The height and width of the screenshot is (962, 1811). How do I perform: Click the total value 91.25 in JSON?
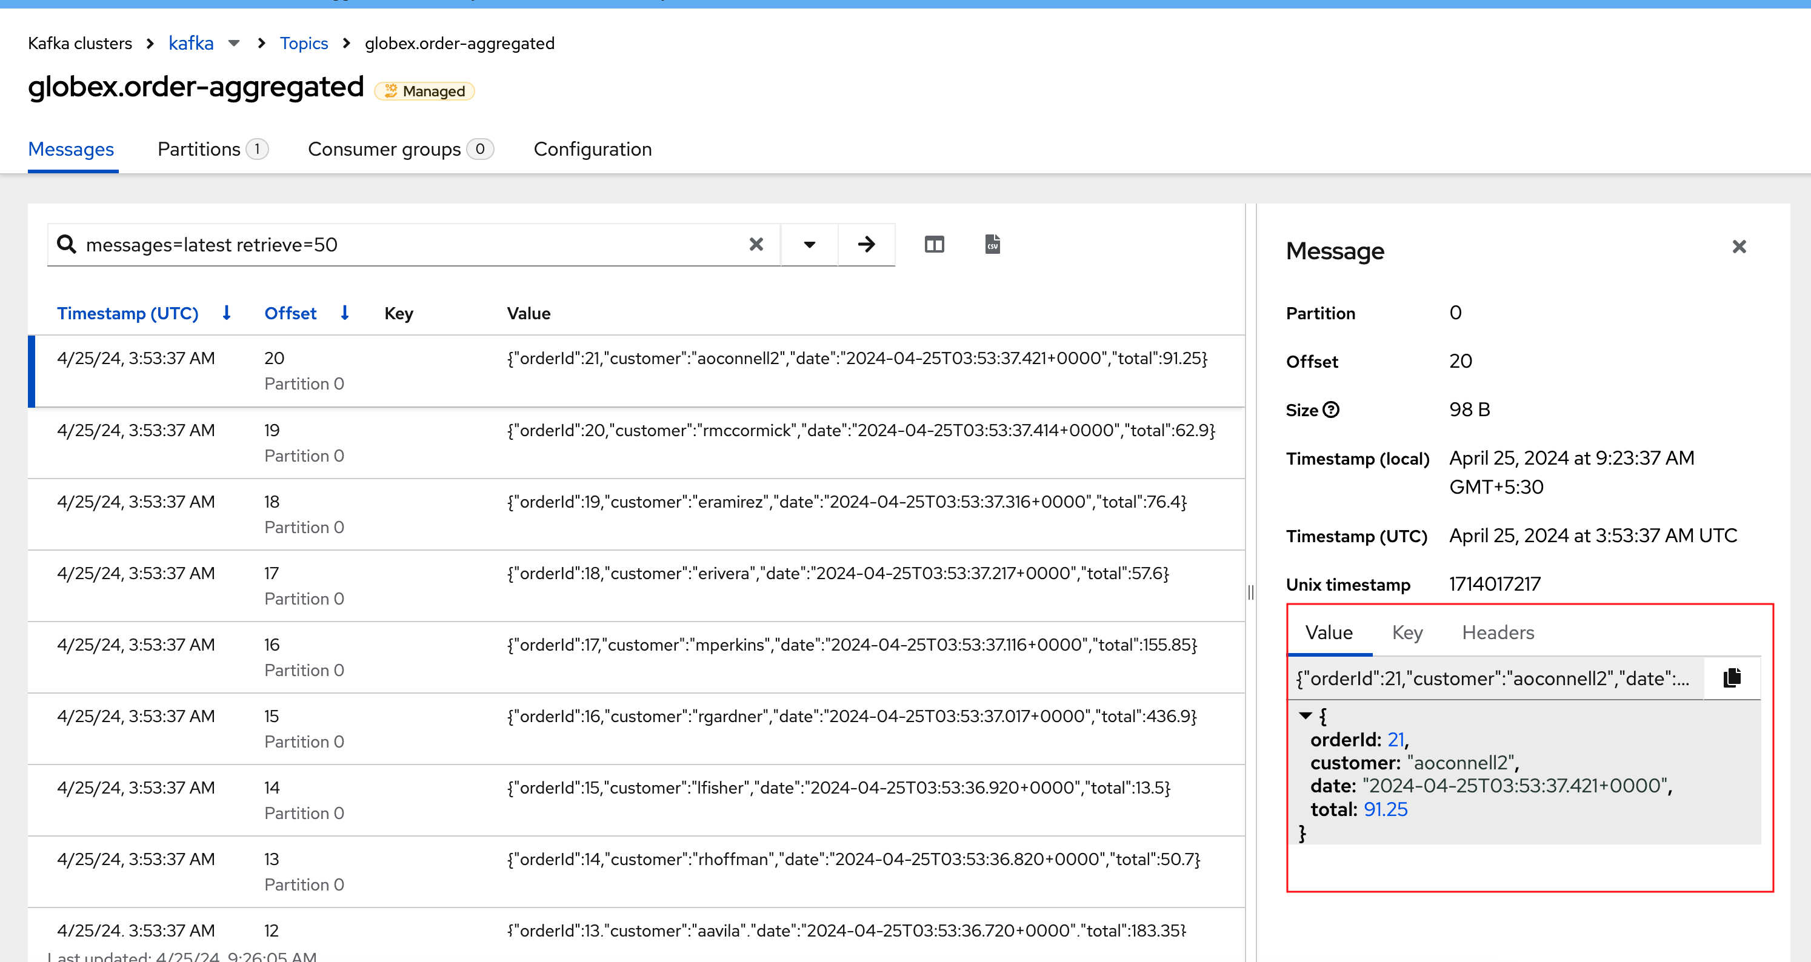1385,809
